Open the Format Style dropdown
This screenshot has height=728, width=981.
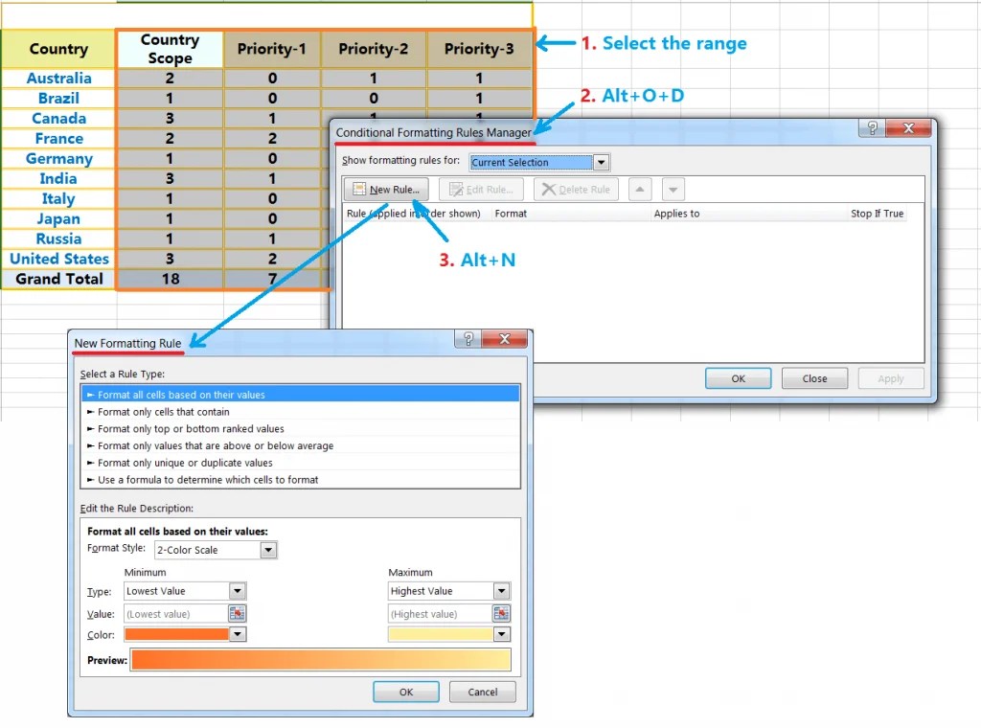[268, 550]
